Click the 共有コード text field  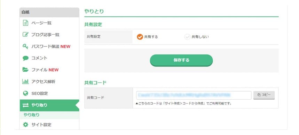tap(194, 95)
